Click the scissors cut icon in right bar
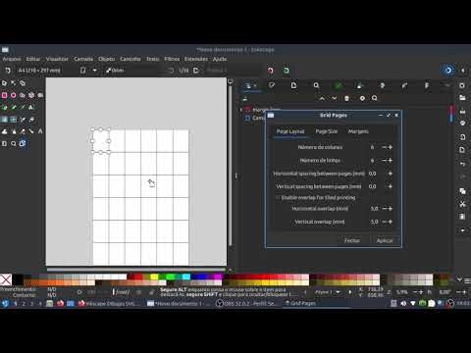The image size is (471, 353). click(462, 204)
